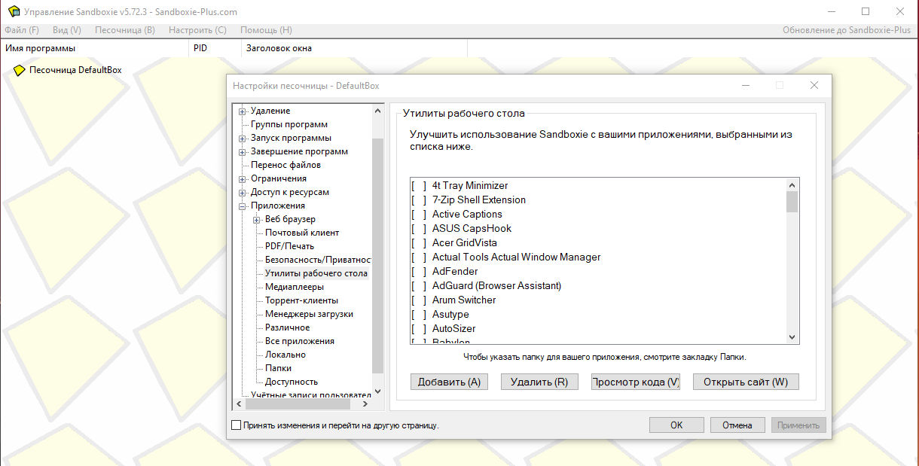Image resolution: width=919 pixels, height=466 pixels.
Task: Click the Открыть сайт (W) button
Action: 745,382
